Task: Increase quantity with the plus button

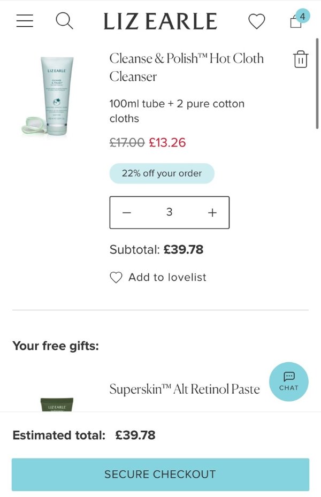Action: [x=212, y=212]
